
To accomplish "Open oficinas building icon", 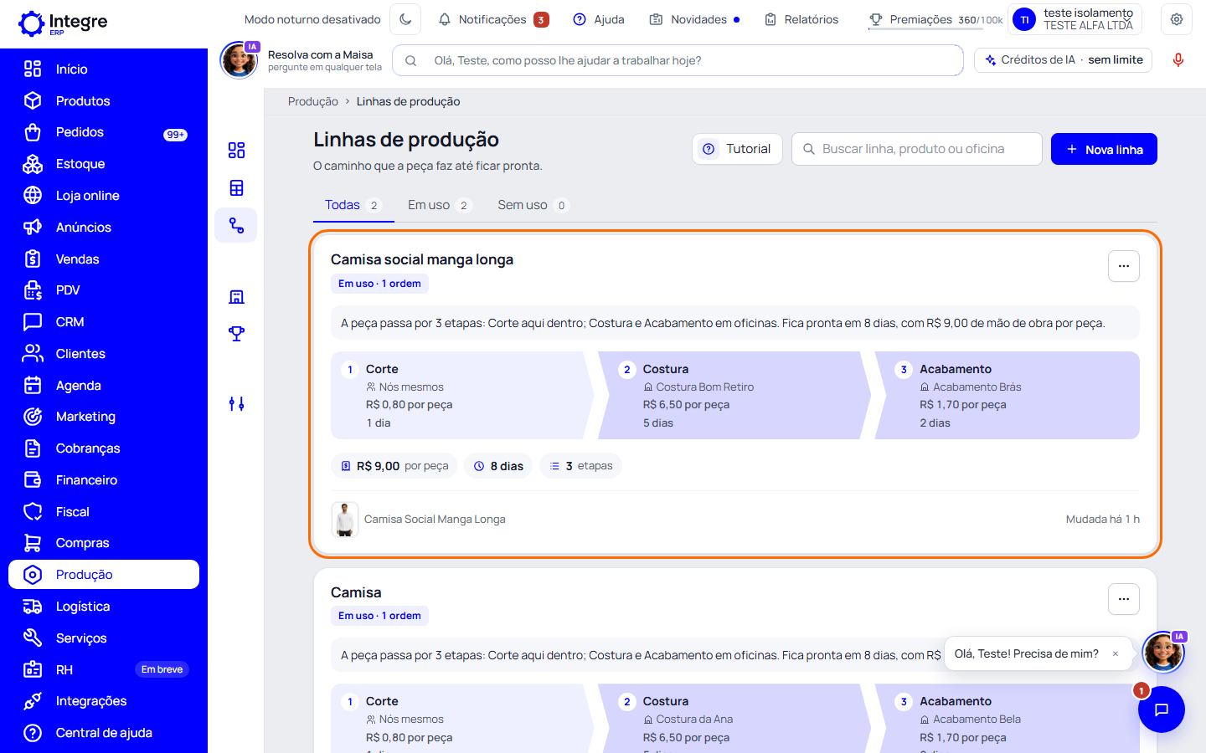I will (x=236, y=297).
